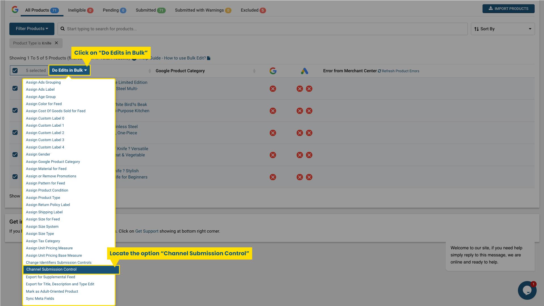Screen dimensions: 544x306
Task: Uncheck the last product row checkbox
Action: (15, 177)
